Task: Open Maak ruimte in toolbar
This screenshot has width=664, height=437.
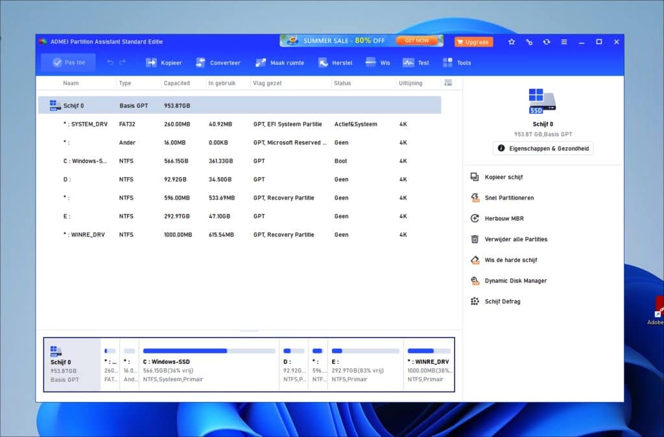Action: (280, 63)
